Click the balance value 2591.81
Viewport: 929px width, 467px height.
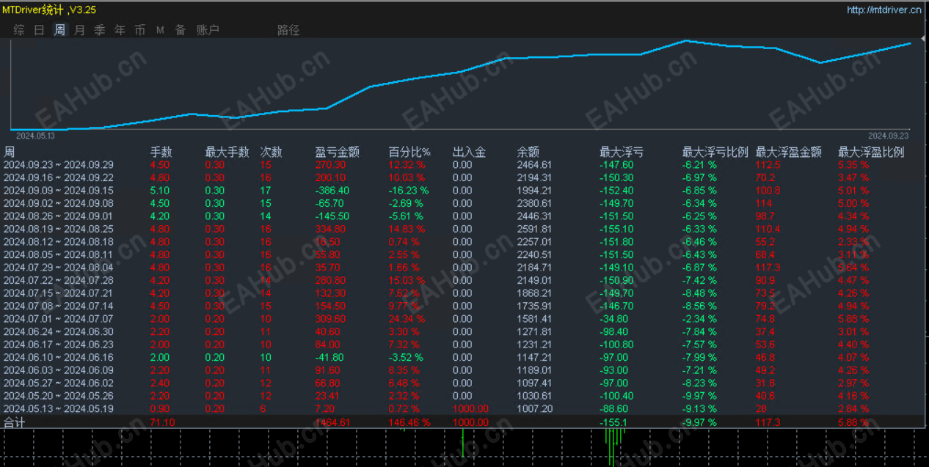(534, 229)
